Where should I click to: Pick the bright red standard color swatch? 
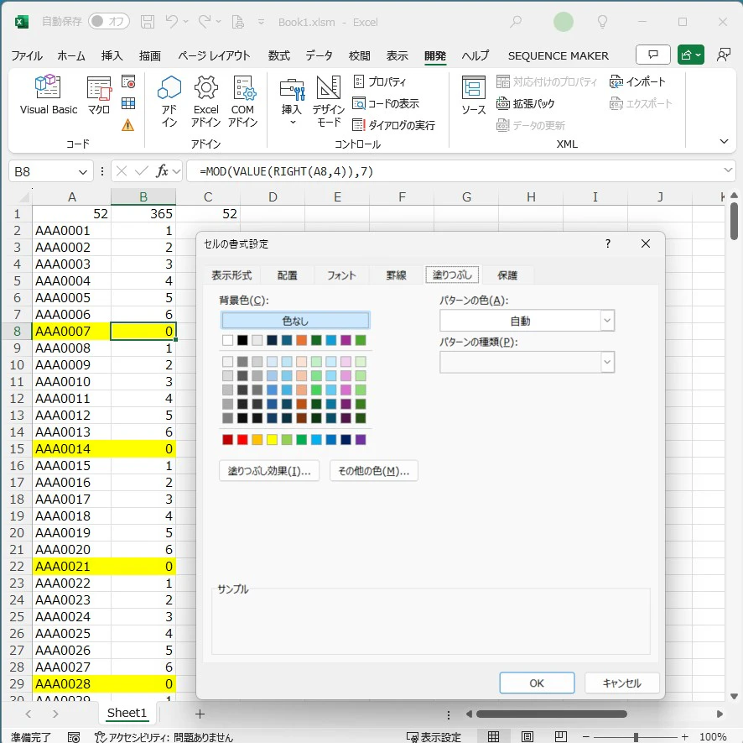coord(242,440)
